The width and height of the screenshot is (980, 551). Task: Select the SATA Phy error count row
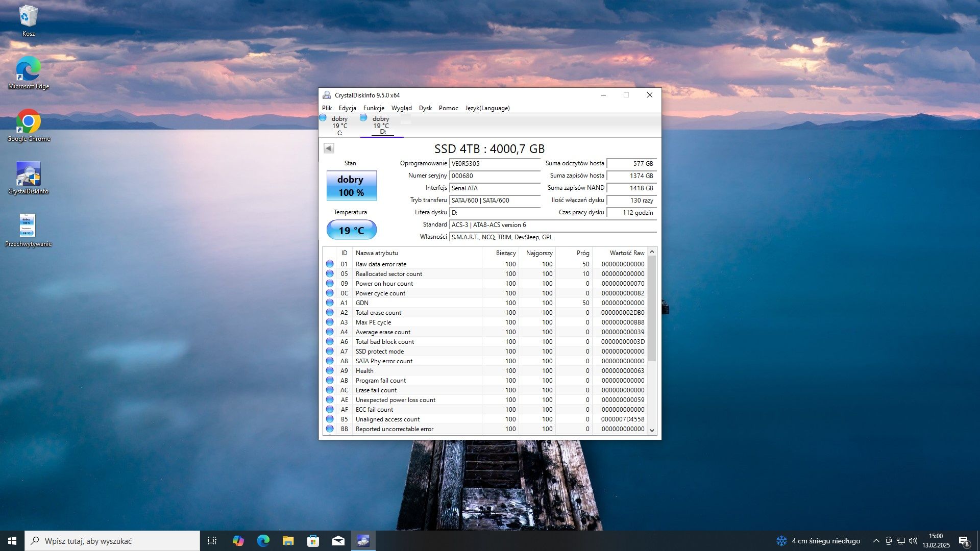click(485, 361)
